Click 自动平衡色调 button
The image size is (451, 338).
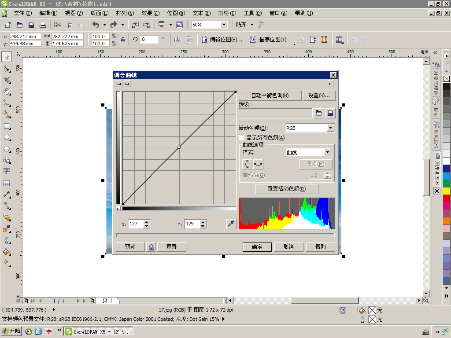click(270, 96)
